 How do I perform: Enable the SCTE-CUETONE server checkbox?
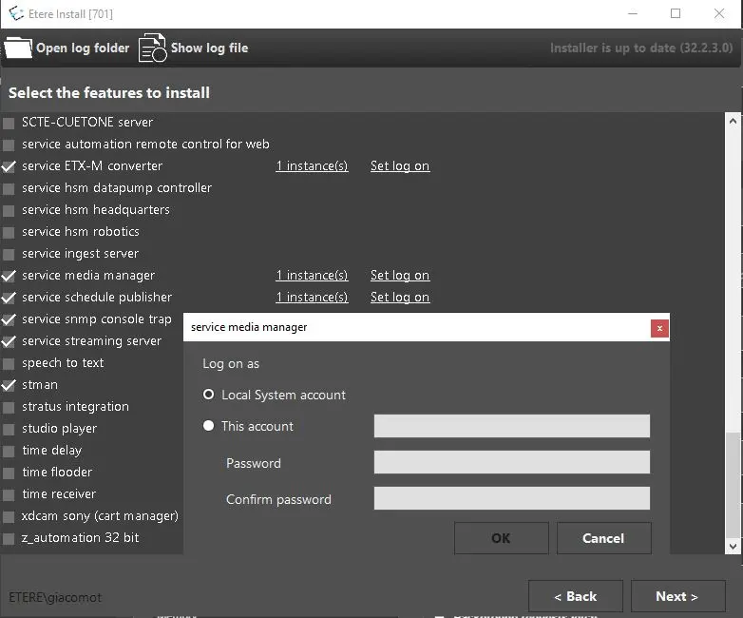click(x=10, y=123)
